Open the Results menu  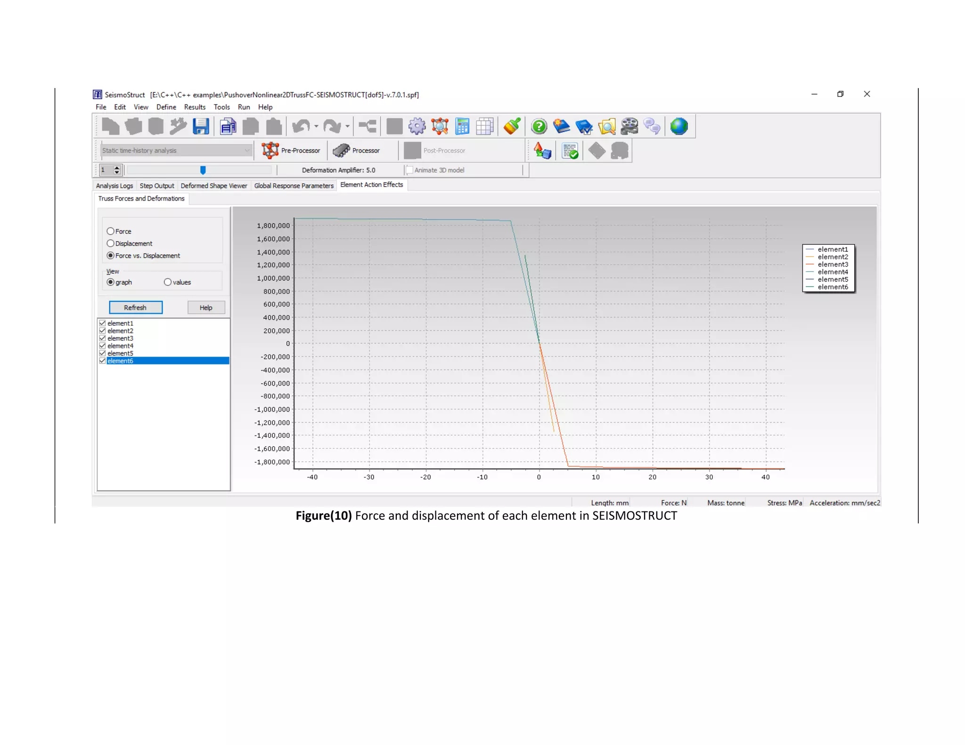click(195, 107)
